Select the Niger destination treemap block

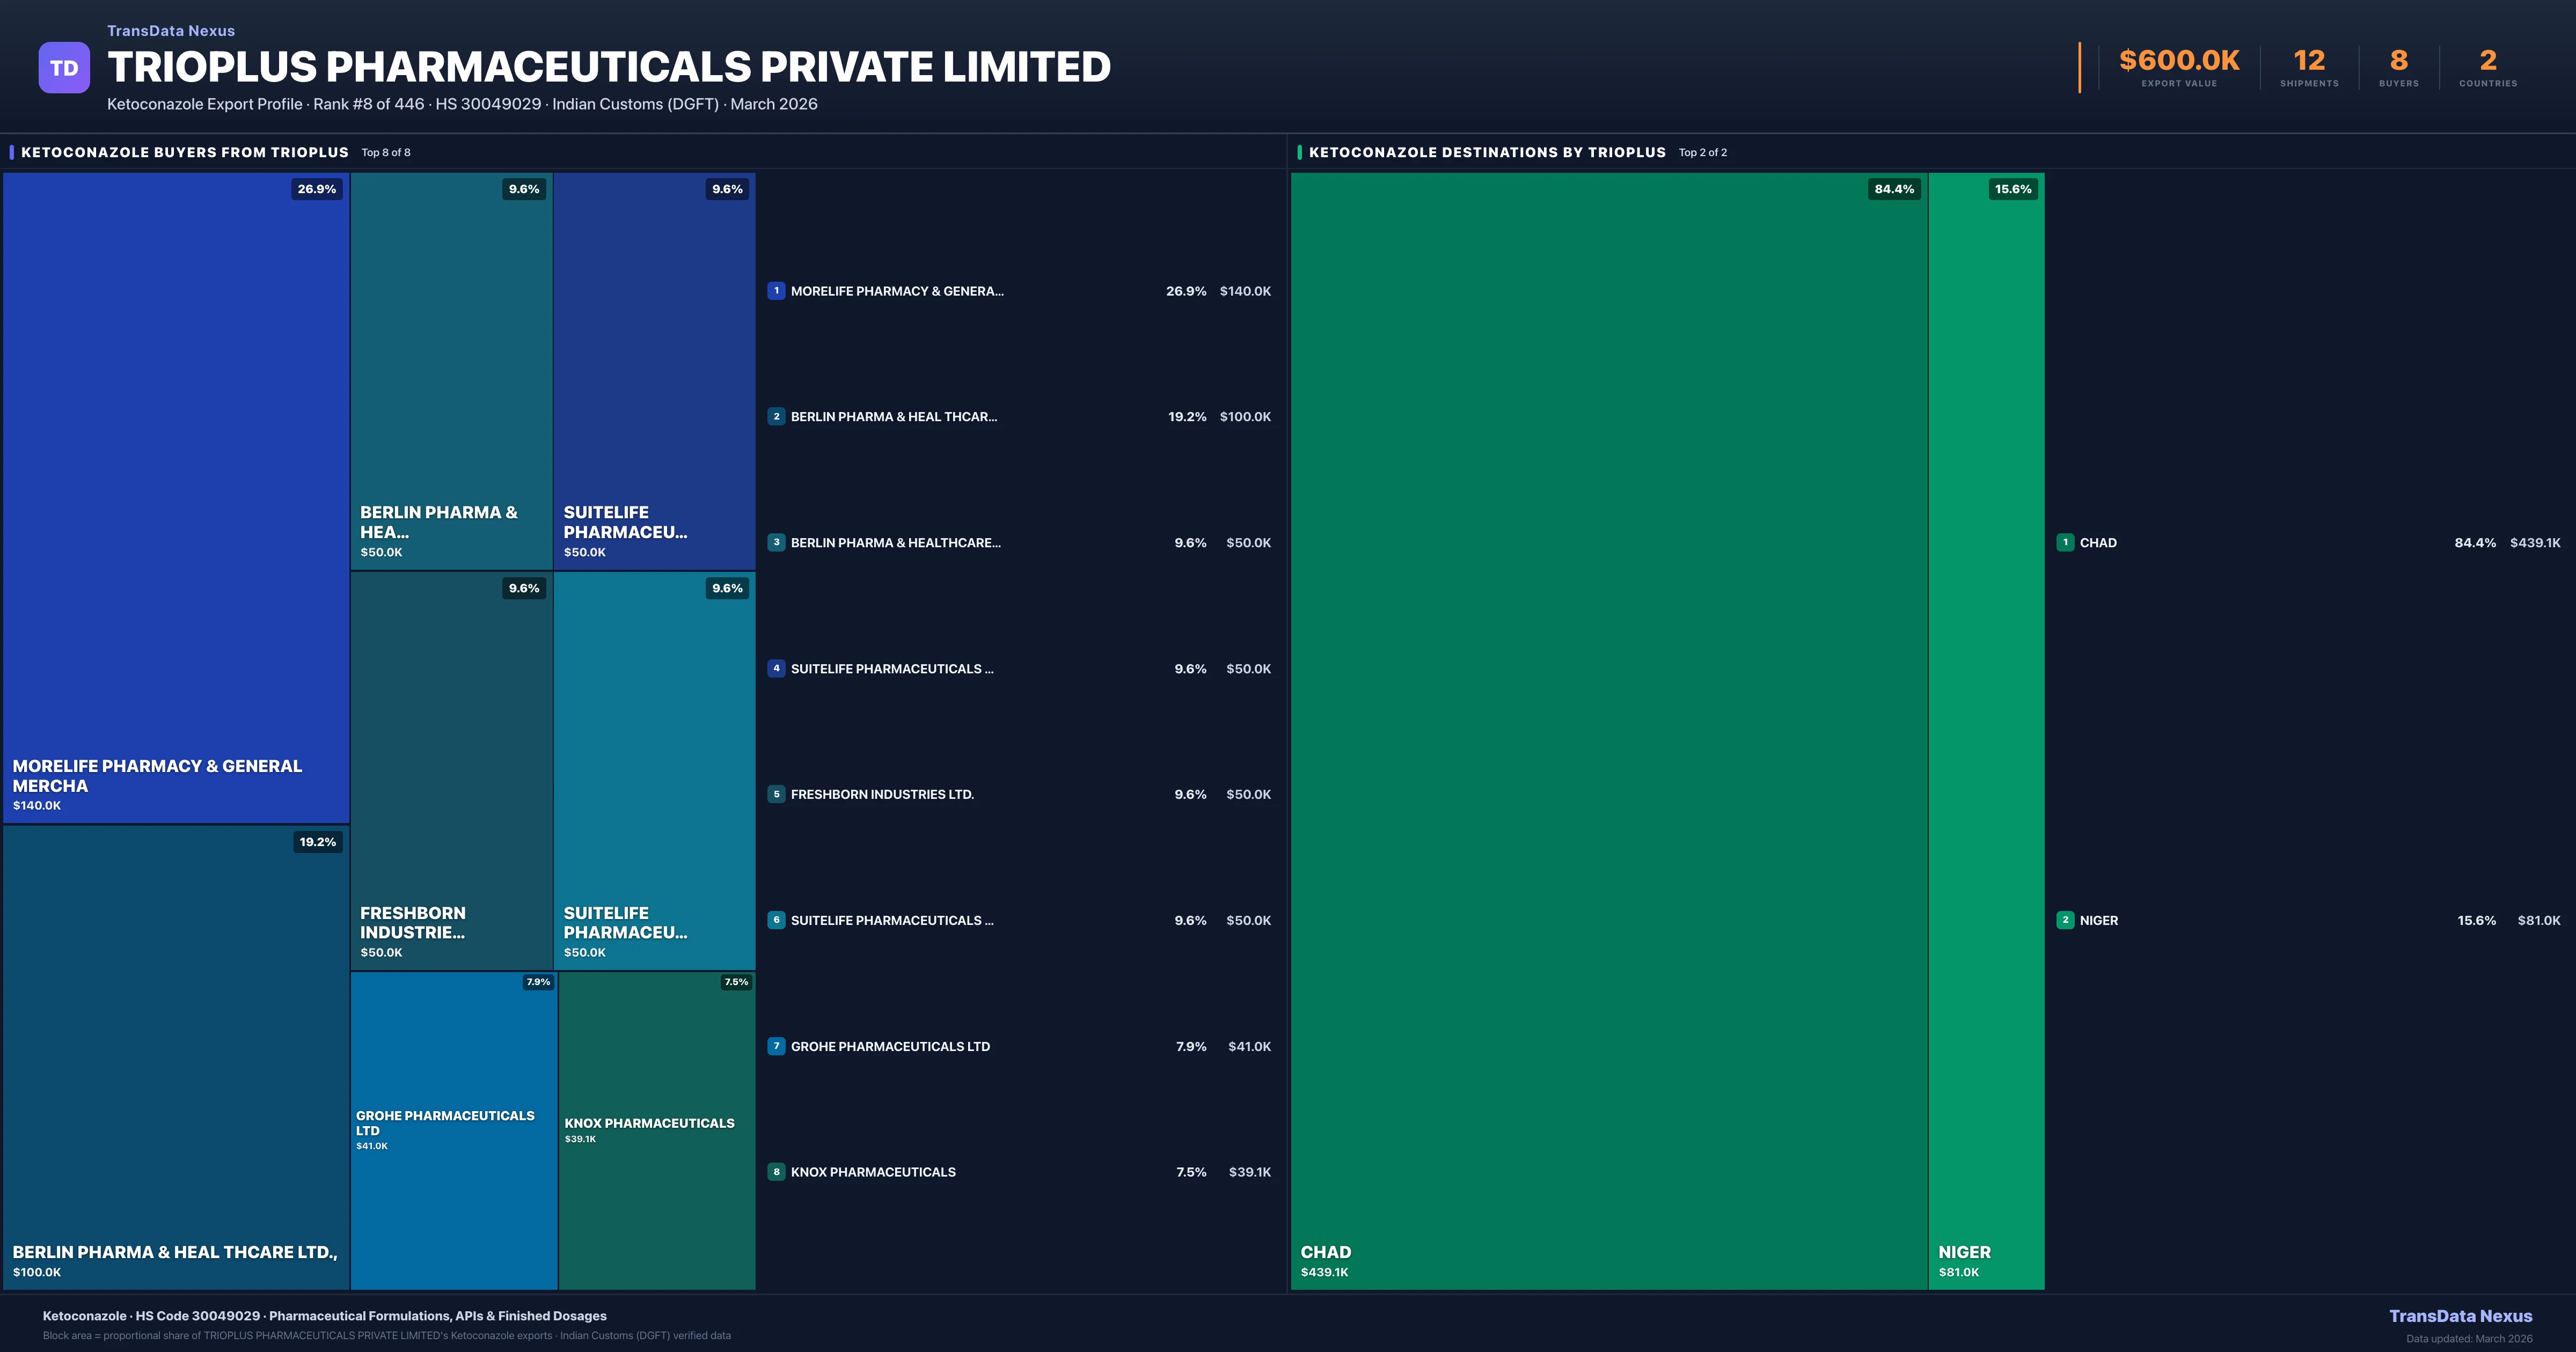coord(1986,730)
